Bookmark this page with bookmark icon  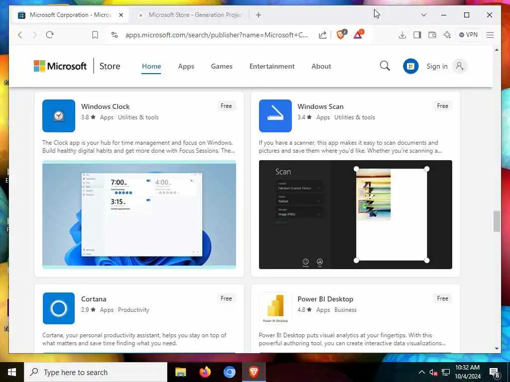[95, 35]
